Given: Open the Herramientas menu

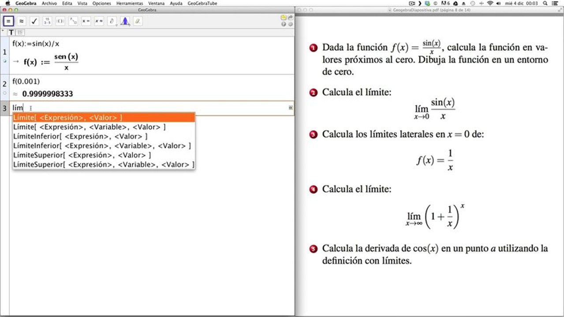Looking at the screenshot, I should (x=130, y=3).
